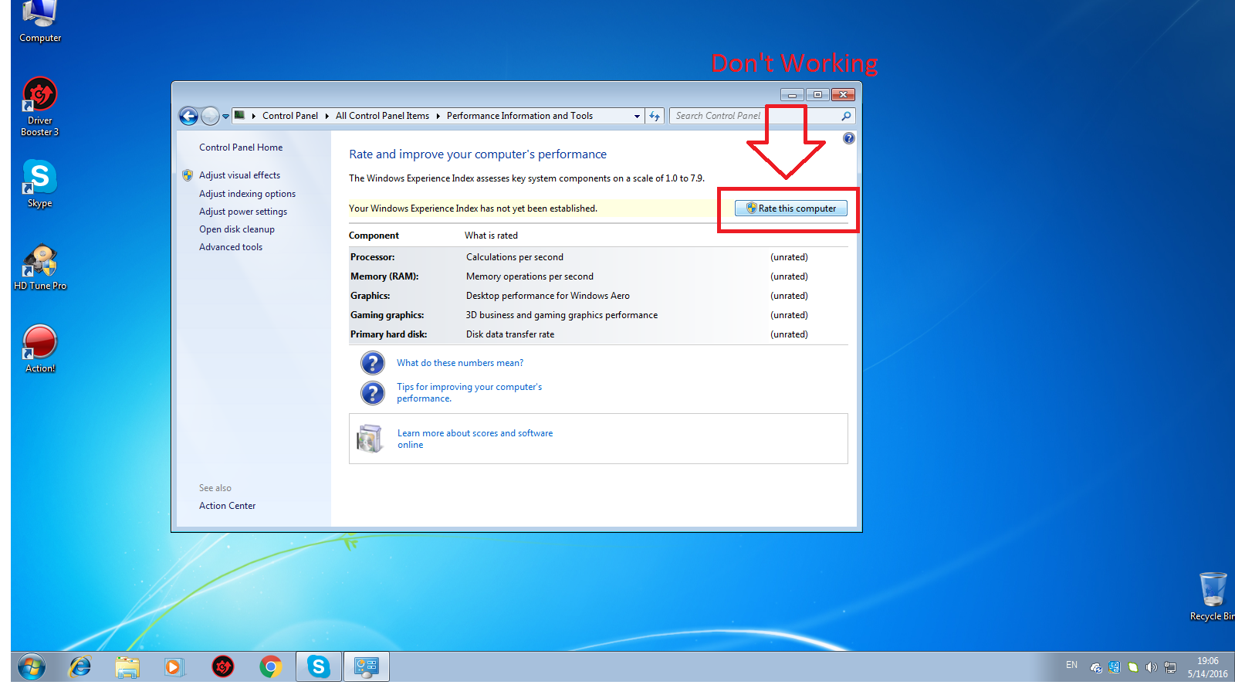This screenshot has width=1235, height=695.
Task: Select All Control Panel Items breadcrumb
Action: 382,116
